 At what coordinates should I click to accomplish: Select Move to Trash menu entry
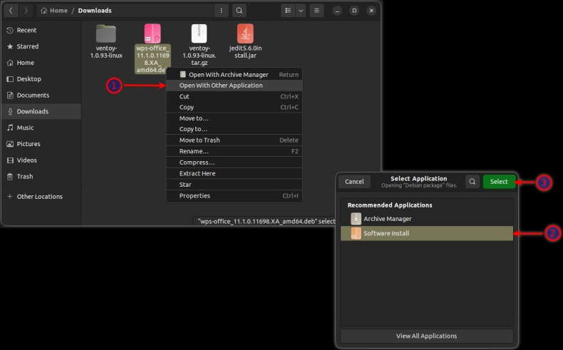[x=200, y=140]
